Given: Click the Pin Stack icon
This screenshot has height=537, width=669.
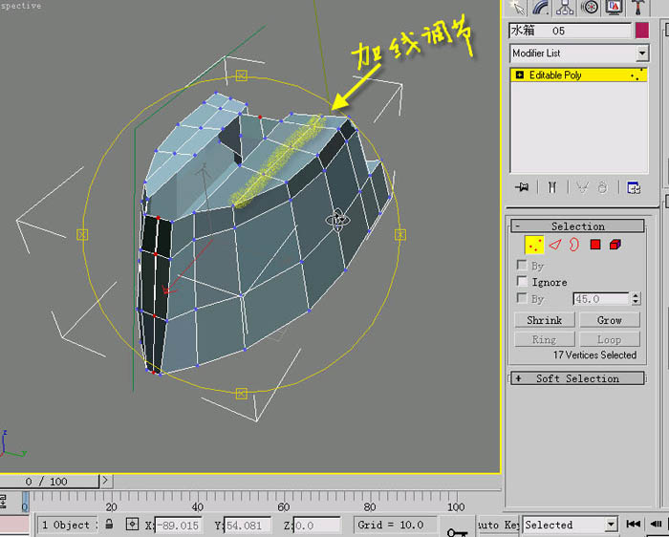Looking at the screenshot, I should 522,187.
